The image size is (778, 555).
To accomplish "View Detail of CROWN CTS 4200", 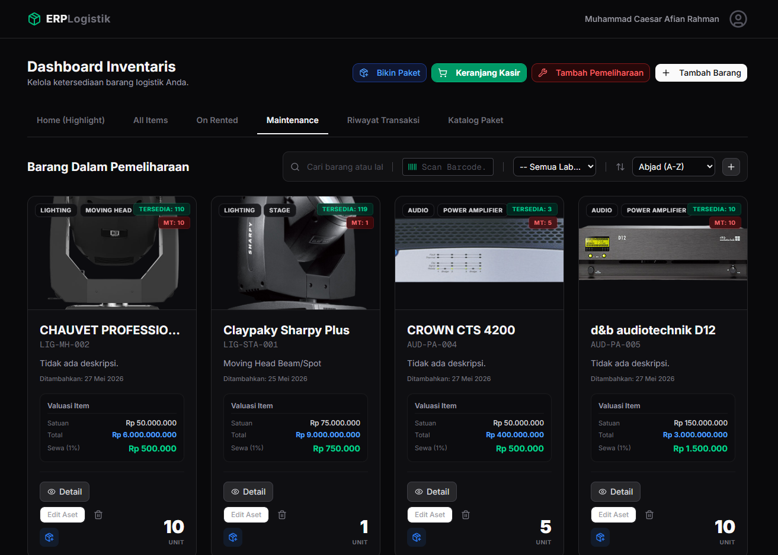I will pyautogui.click(x=432, y=492).
